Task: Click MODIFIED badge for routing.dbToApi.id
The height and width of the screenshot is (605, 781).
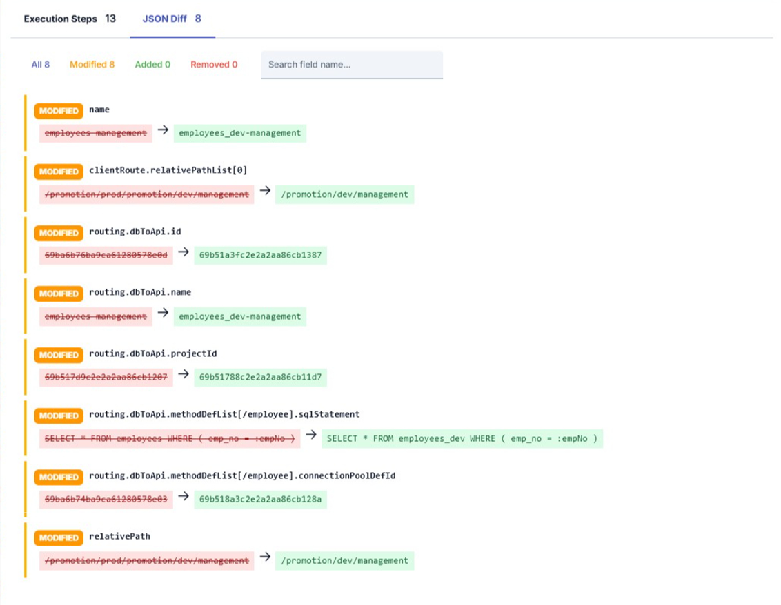Action: click(59, 233)
